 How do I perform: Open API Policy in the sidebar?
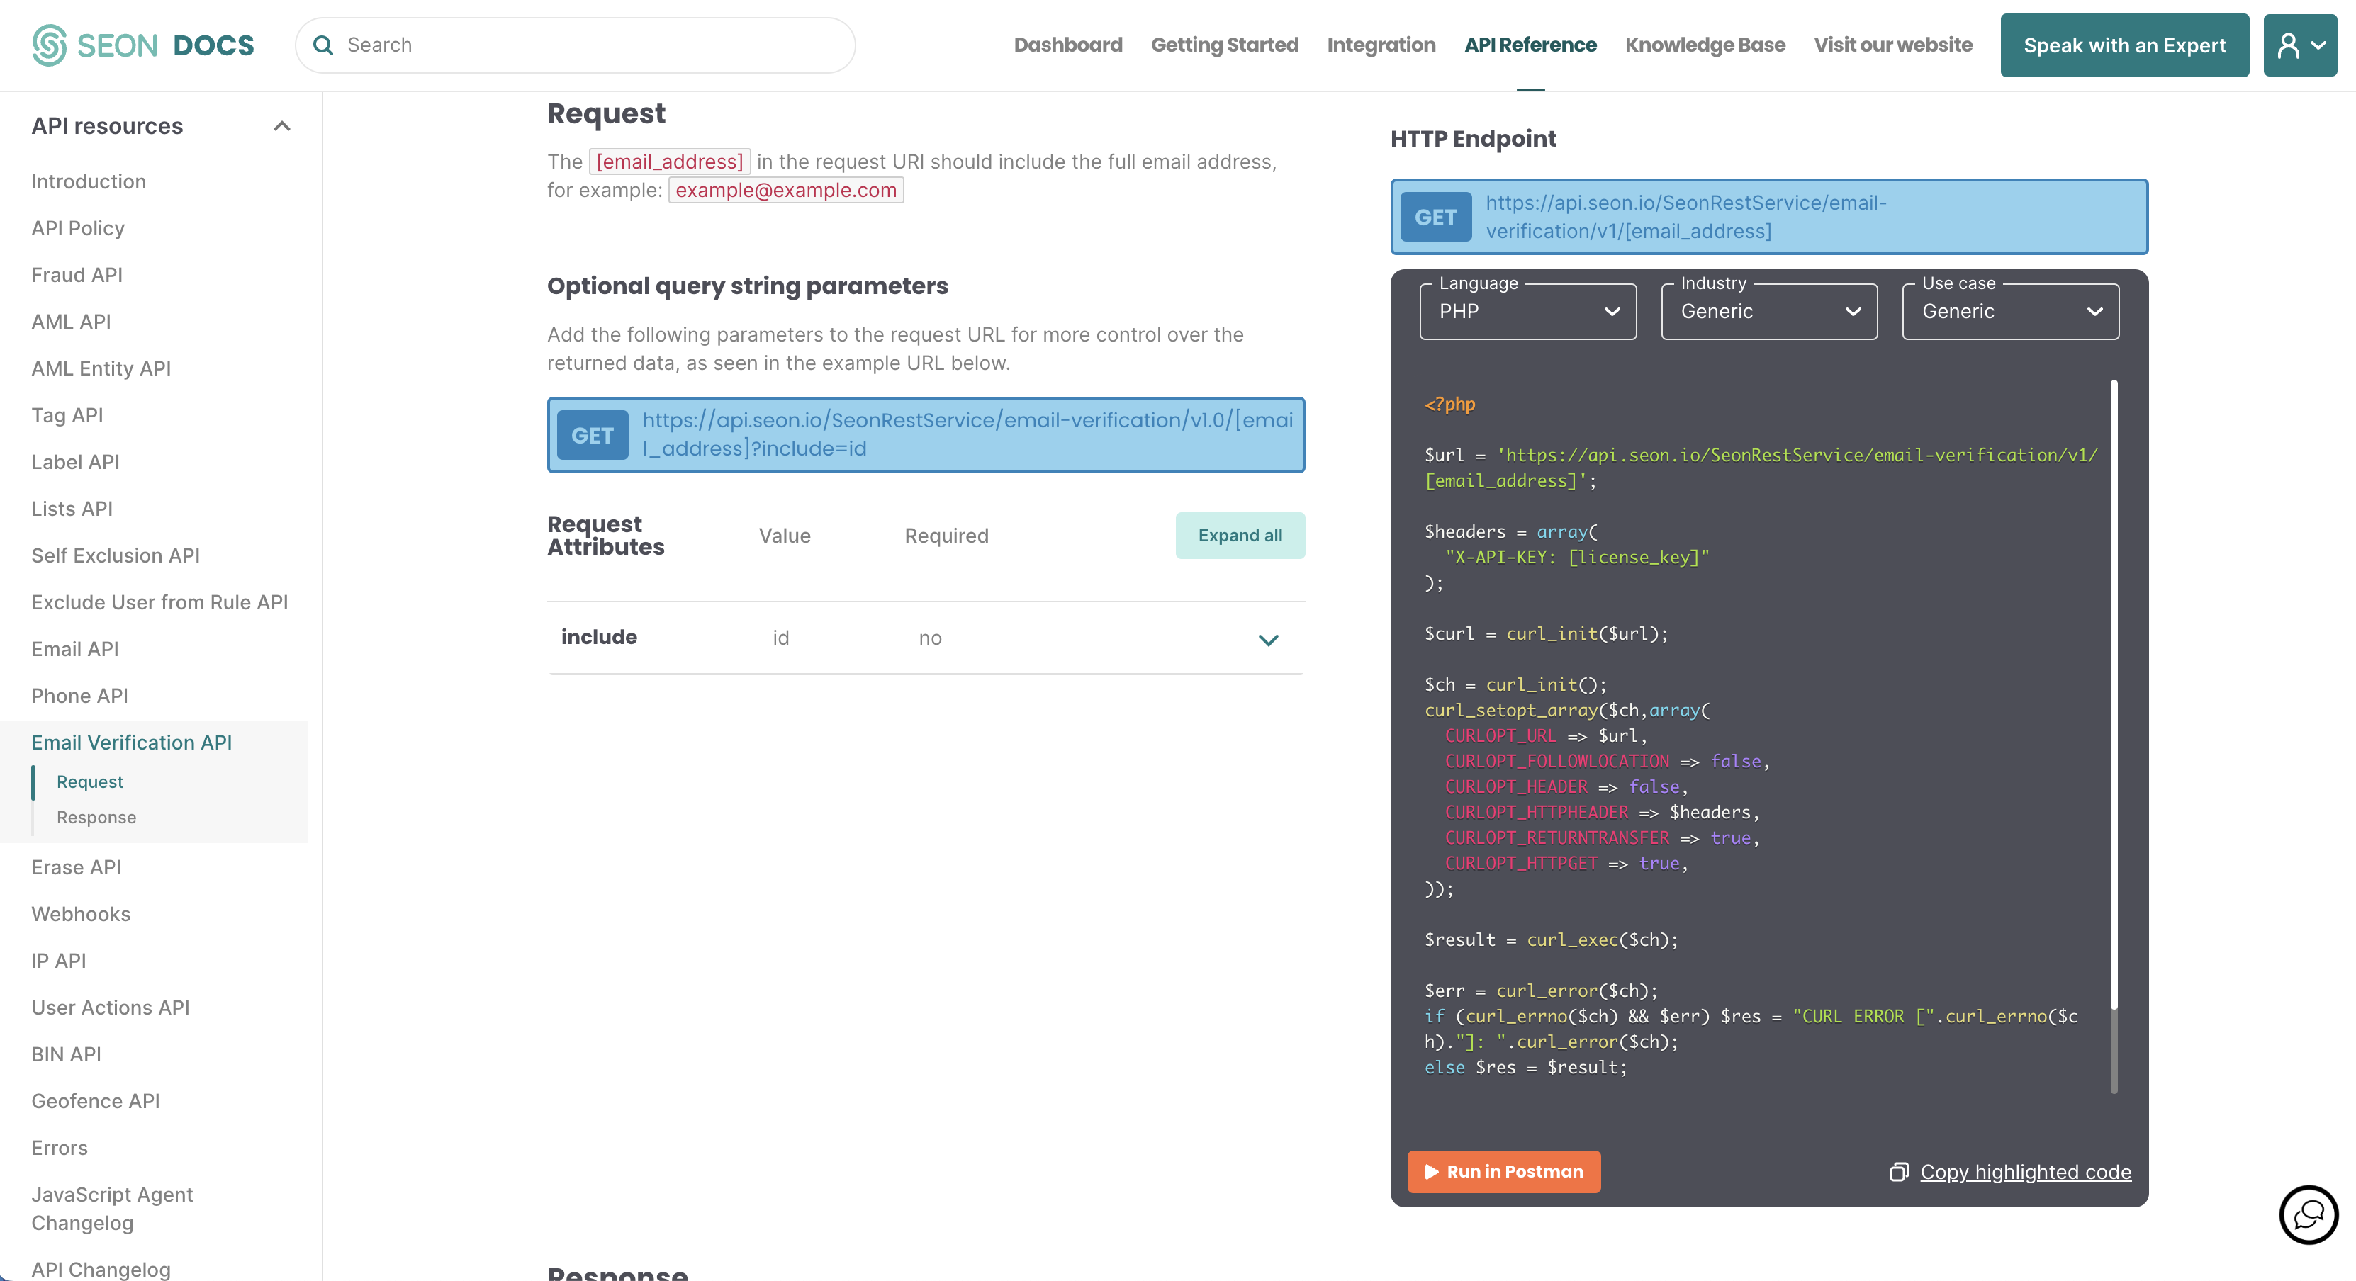pyautogui.click(x=78, y=227)
